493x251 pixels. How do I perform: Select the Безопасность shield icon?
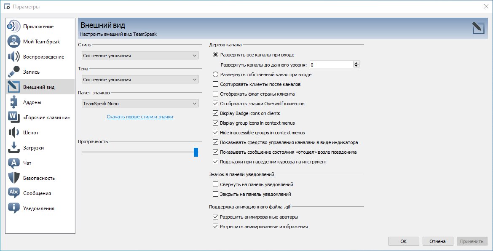click(x=13, y=178)
